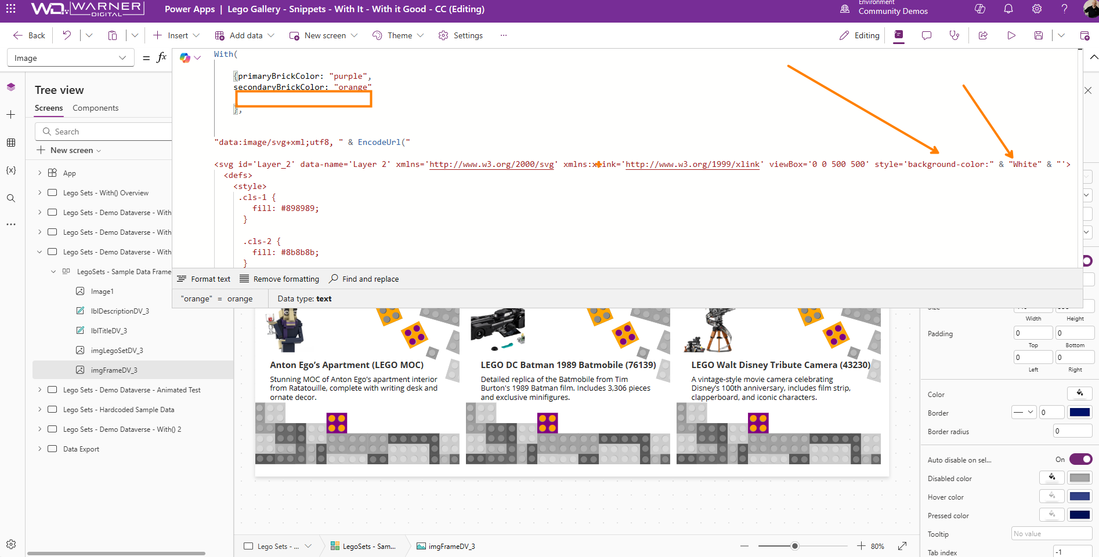Open the settings gear in header
1099x557 pixels.
(1037, 9)
